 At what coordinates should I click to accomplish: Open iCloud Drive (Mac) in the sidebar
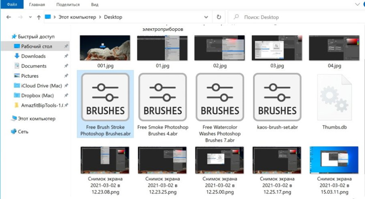pos(42,86)
